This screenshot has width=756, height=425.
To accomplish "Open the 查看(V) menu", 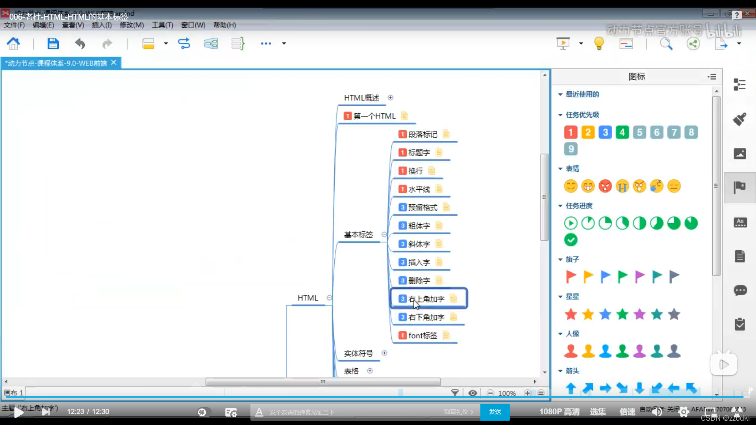I will [73, 25].
